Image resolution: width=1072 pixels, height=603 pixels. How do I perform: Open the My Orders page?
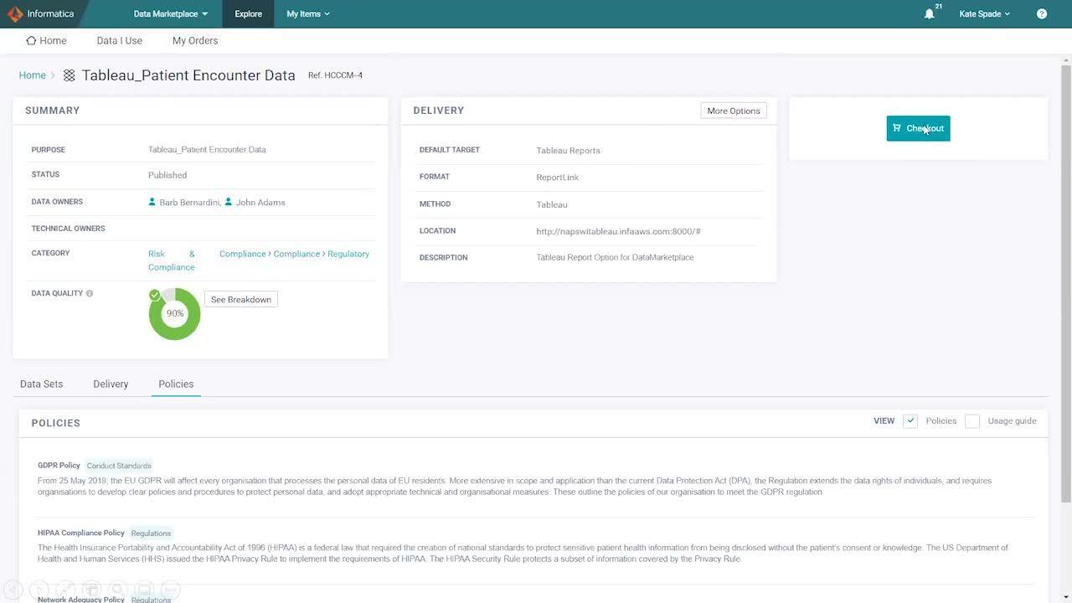point(195,40)
